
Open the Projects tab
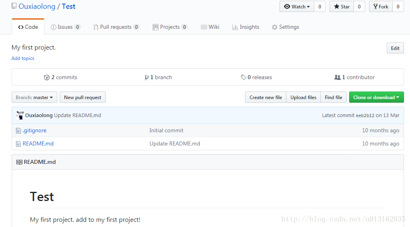pyautogui.click(x=170, y=27)
